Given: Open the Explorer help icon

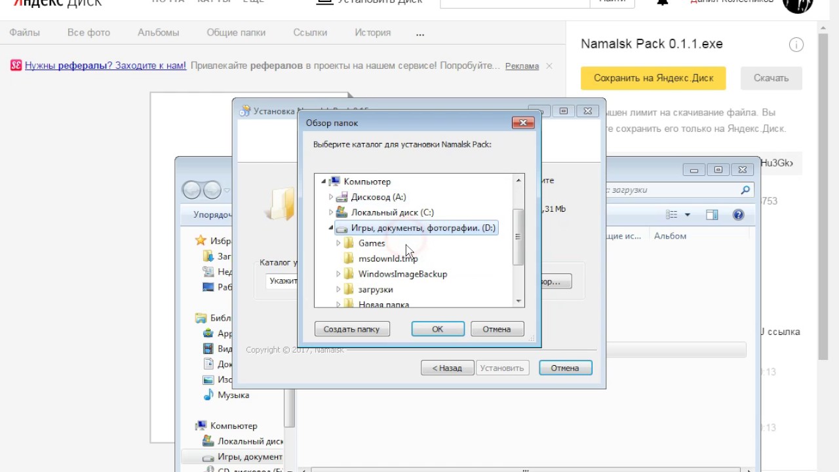Looking at the screenshot, I should click(x=739, y=215).
